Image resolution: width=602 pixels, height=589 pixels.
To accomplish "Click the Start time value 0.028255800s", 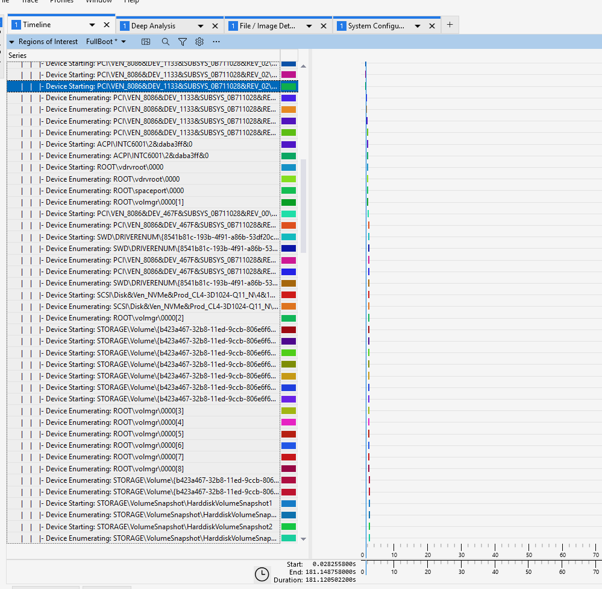I will tap(334, 564).
